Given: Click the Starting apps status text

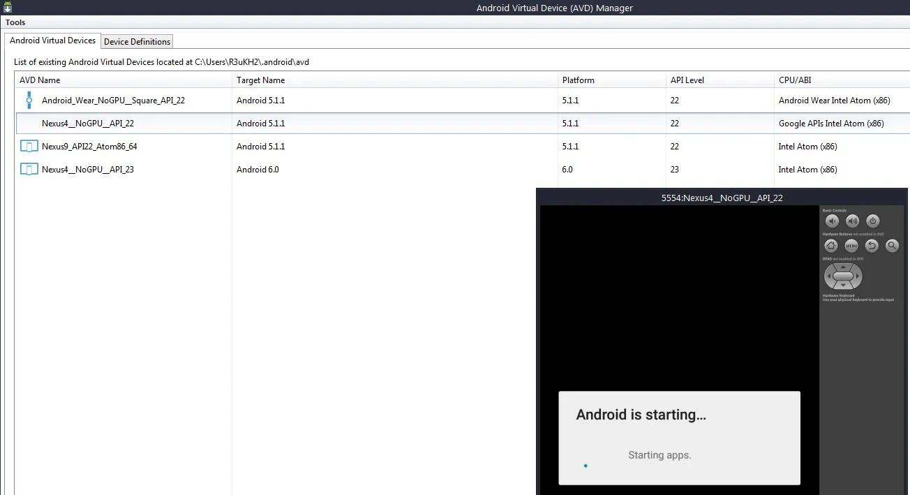Looking at the screenshot, I should pos(659,455).
